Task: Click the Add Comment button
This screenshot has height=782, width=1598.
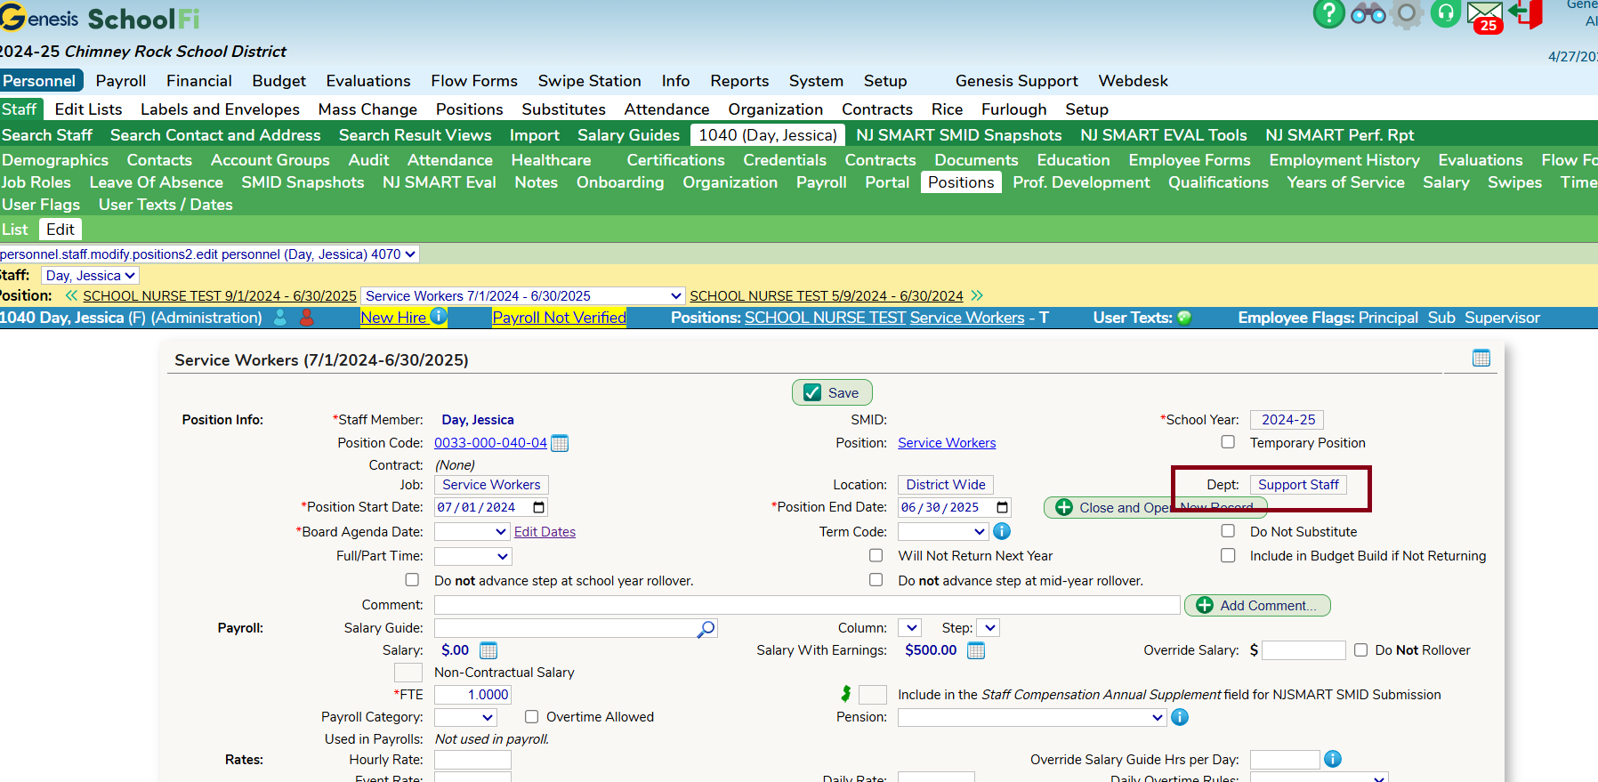Action: [1257, 605]
